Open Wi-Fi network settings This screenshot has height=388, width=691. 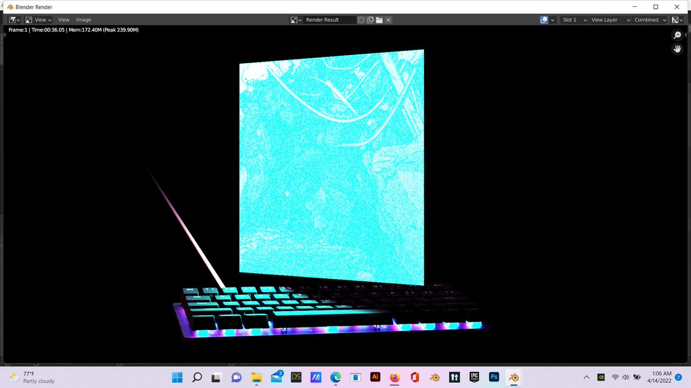point(616,378)
